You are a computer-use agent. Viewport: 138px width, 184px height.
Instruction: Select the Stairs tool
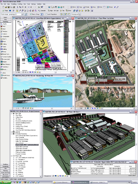(x=3, y=47)
